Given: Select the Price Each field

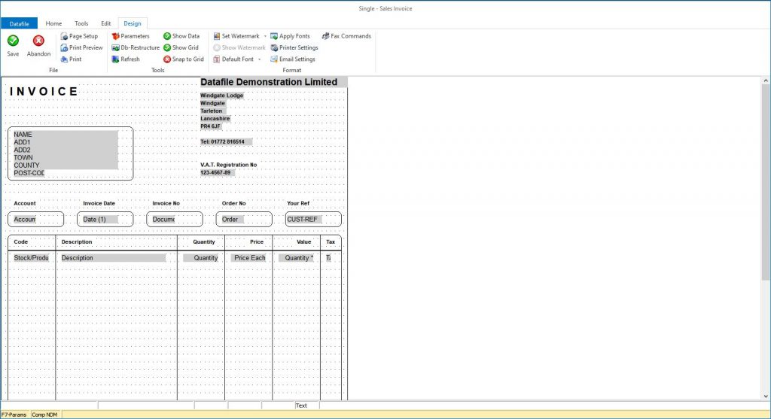Looking at the screenshot, I should click(x=248, y=258).
